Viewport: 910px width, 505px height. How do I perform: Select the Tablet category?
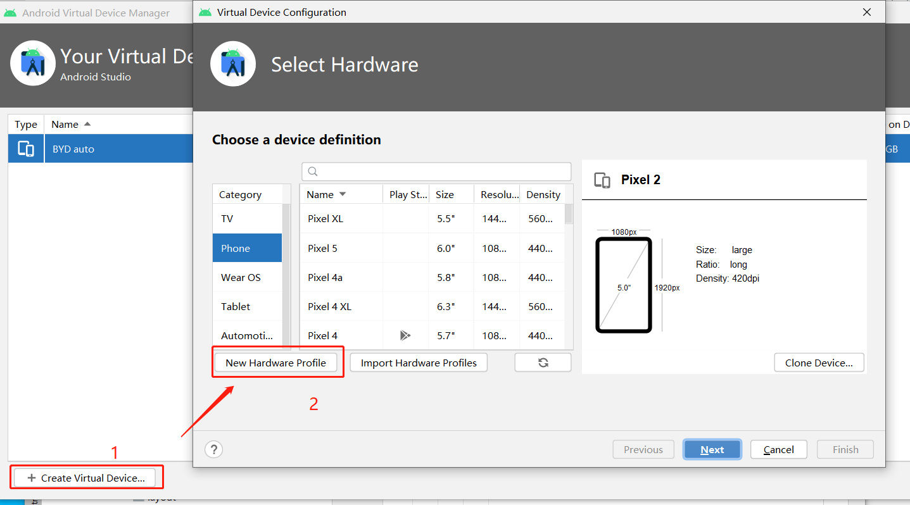[x=248, y=306]
